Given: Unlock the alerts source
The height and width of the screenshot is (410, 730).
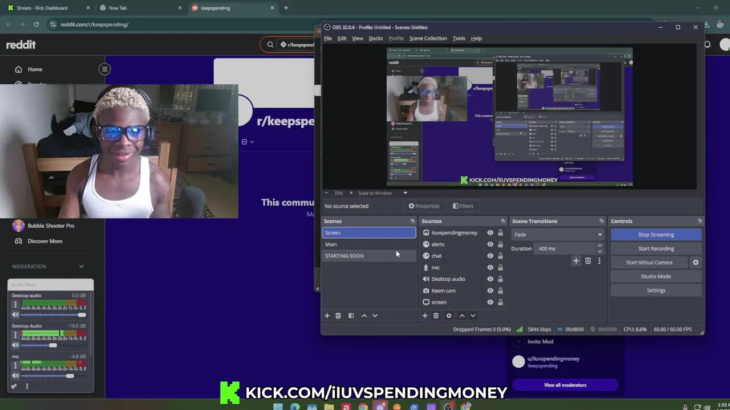Looking at the screenshot, I should pos(500,244).
